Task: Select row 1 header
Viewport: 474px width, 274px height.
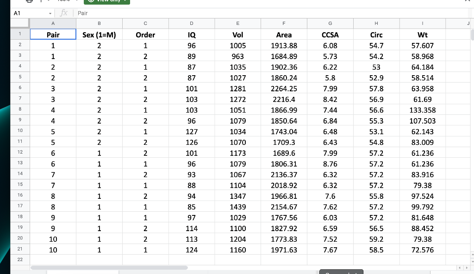Action: (x=20, y=34)
